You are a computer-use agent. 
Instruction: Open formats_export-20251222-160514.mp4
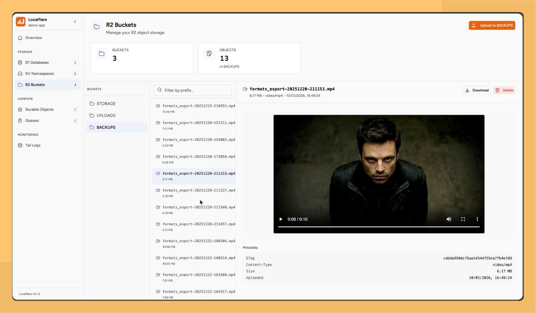194,260
